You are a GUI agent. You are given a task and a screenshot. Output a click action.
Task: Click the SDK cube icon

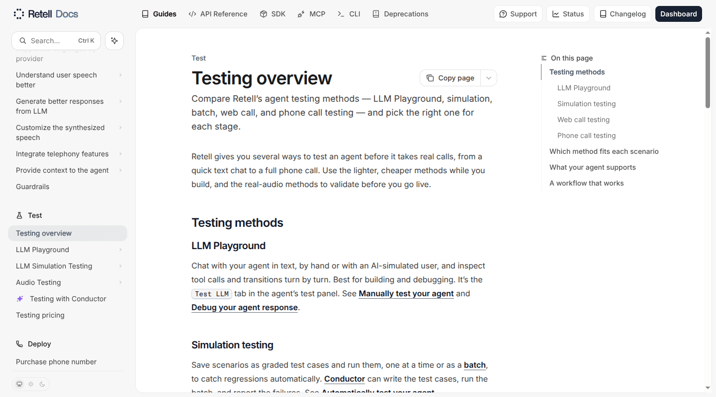[x=264, y=14]
